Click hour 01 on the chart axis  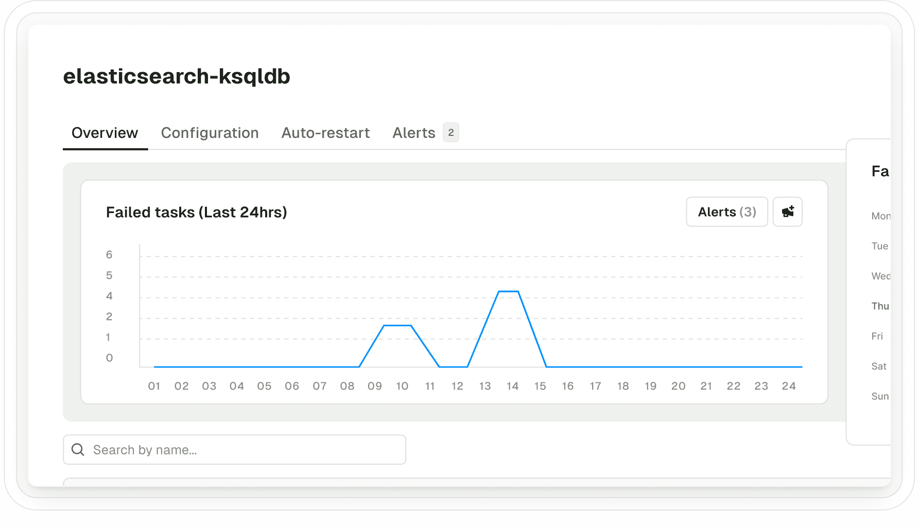[154, 386]
